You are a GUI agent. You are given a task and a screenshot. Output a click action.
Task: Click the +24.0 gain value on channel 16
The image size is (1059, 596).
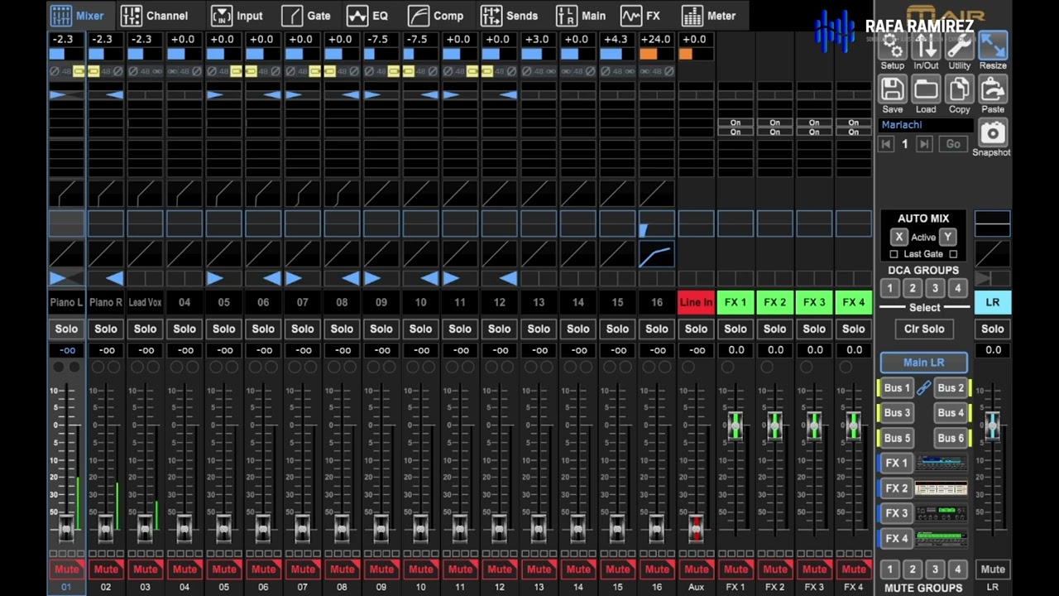pyautogui.click(x=657, y=40)
